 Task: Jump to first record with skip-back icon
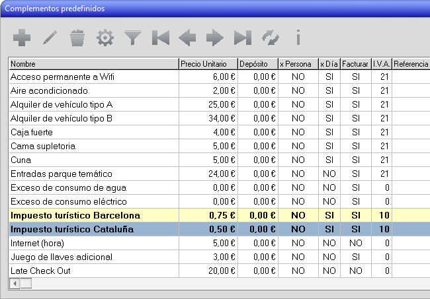[160, 38]
